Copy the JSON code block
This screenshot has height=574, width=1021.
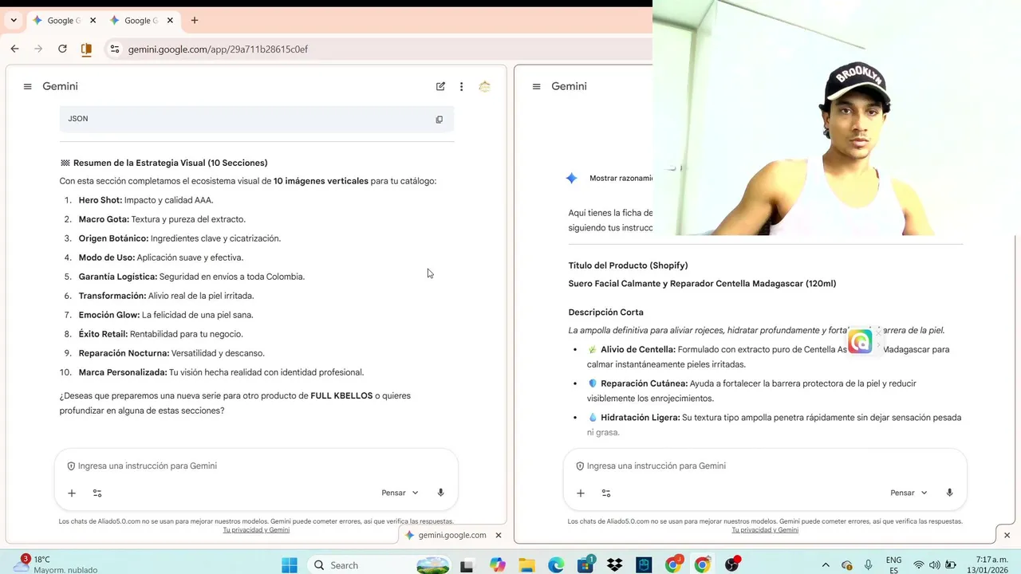[439, 120]
